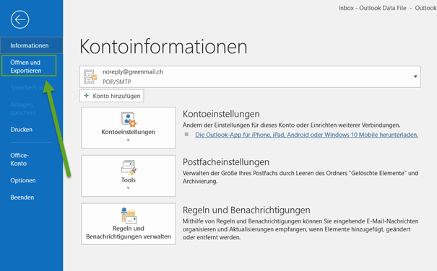Click the rules bell-and-folder icon

point(129,216)
